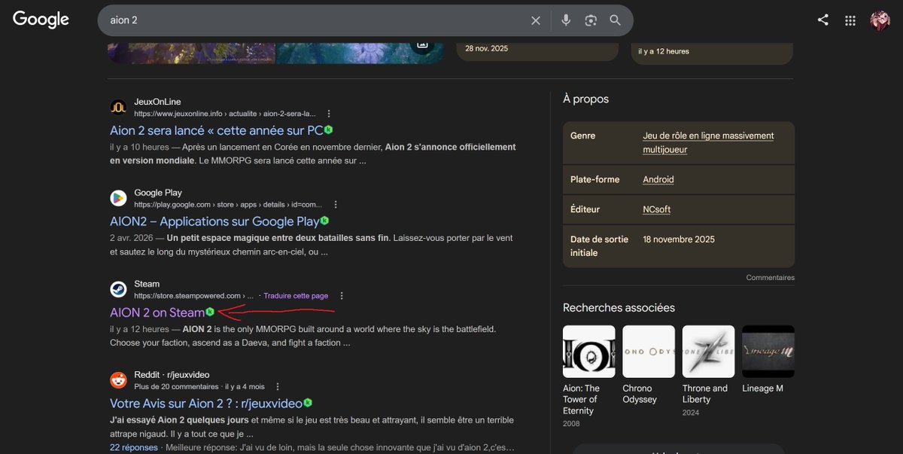Click the Google logo
This screenshot has width=903, height=454.
click(41, 20)
